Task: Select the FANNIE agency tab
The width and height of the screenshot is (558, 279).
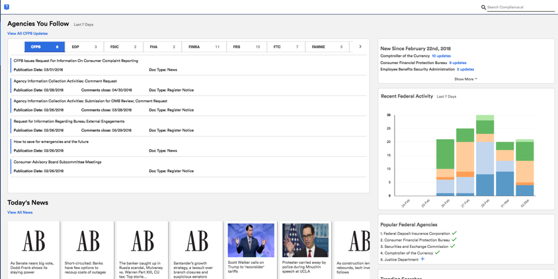Action: pyautogui.click(x=327, y=47)
